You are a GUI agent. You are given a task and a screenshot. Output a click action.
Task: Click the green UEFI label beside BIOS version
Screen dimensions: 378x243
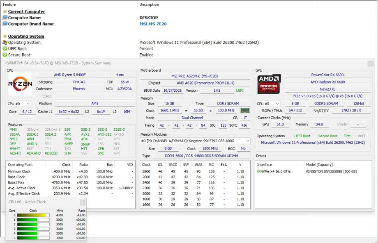pyautogui.click(x=240, y=91)
